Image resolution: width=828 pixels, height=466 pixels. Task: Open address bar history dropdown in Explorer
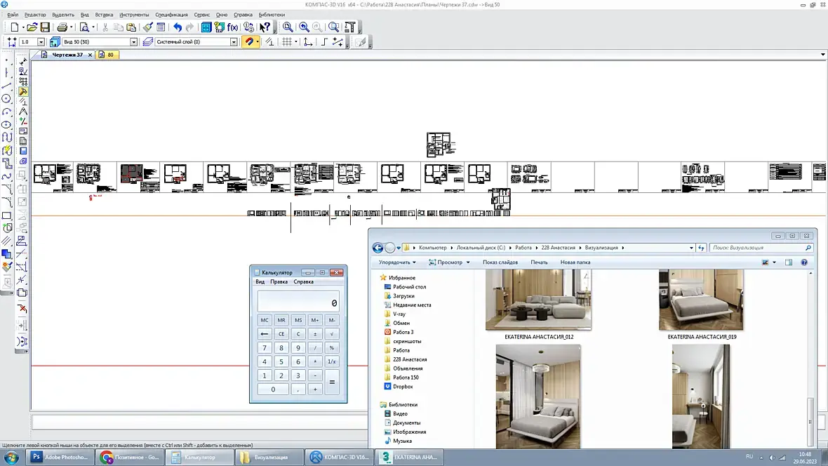pyautogui.click(x=691, y=248)
